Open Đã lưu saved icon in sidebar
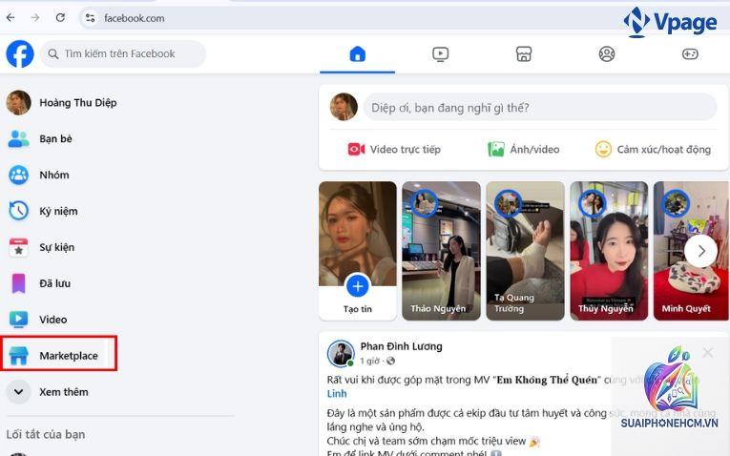730x456 pixels. click(x=19, y=283)
